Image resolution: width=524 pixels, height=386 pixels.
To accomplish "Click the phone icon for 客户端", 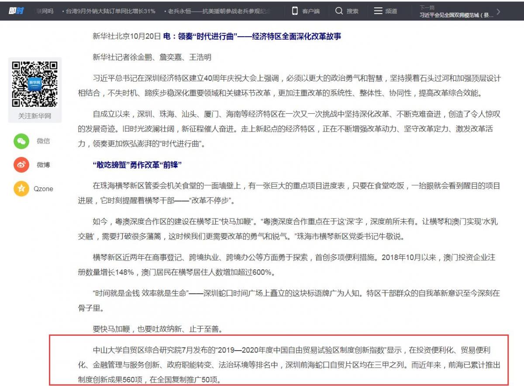I will (x=295, y=11).
